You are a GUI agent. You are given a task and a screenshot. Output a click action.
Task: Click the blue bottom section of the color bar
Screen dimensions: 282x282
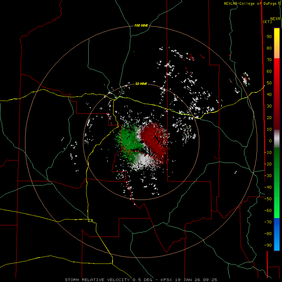point(277,234)
